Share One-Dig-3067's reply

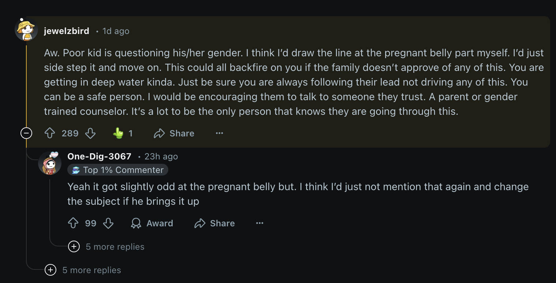coord(215,223)
